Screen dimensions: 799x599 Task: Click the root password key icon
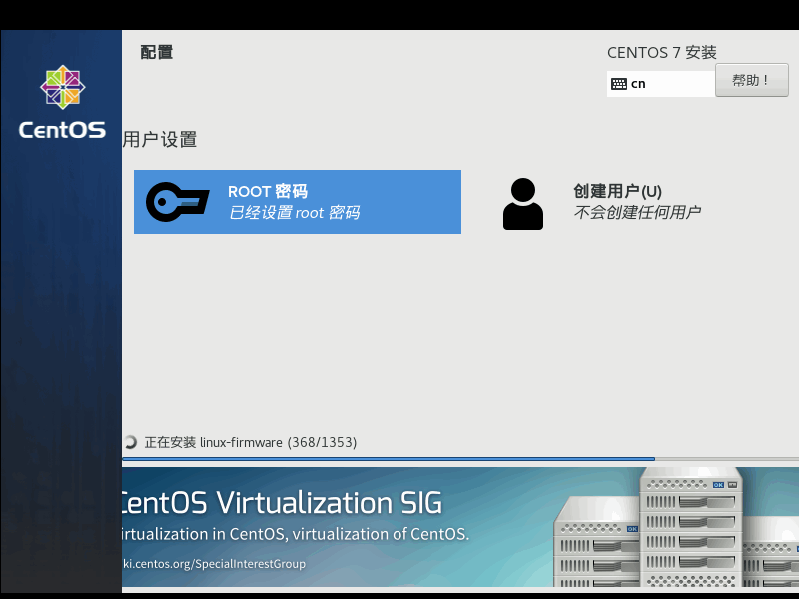tap(177, 202)
